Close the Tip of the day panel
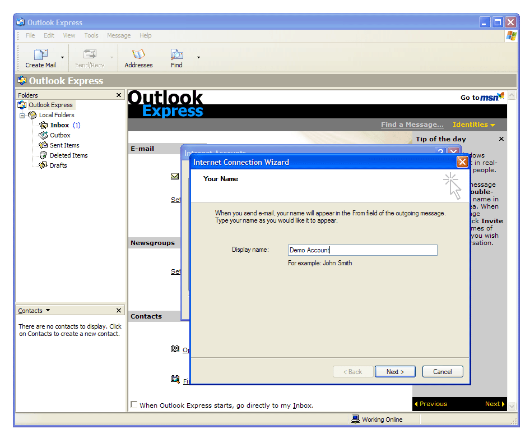This screenshot has height=438, width=530. [501, 139]
